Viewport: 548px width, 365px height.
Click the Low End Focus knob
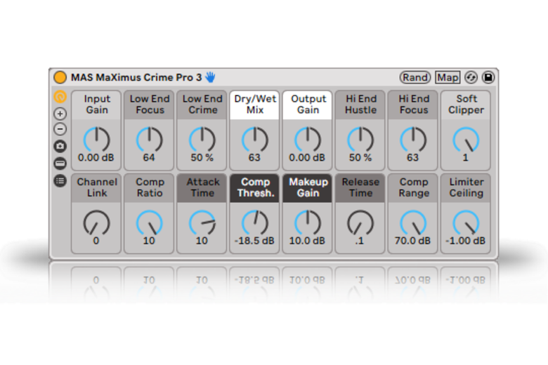pos(149,140)
